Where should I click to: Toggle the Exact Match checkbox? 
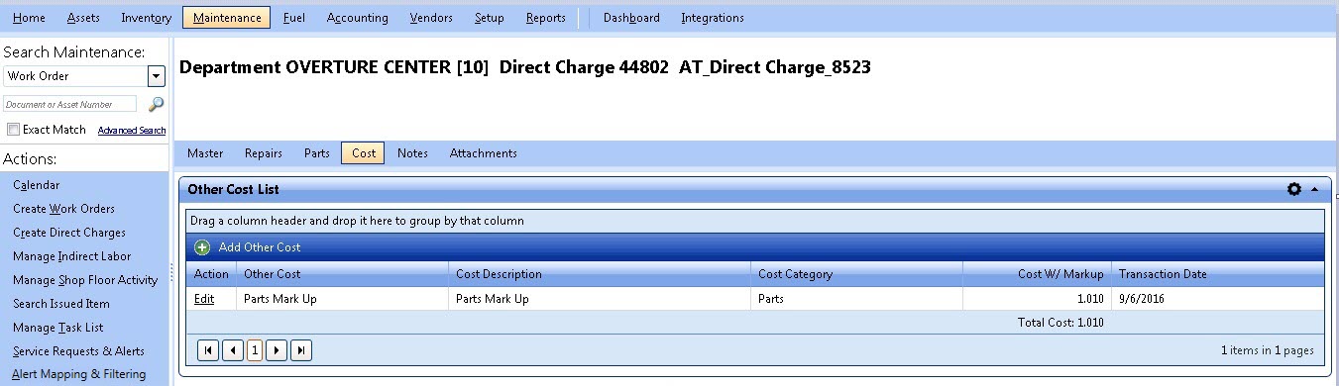pos(13,130)
